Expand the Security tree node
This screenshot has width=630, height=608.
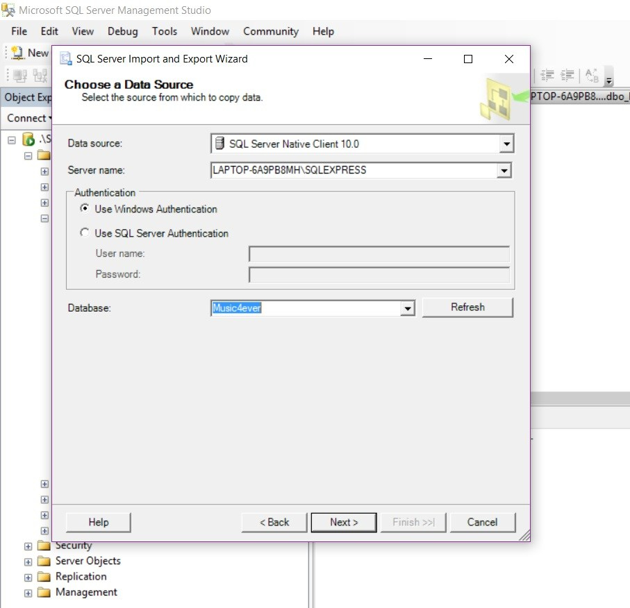click(x=27, y=545)
